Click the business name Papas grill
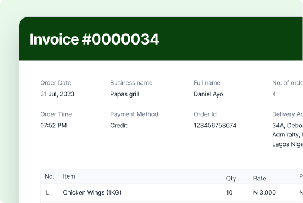Image resolution: width=303 pixels, height=203 pixels. coord(125,94)
